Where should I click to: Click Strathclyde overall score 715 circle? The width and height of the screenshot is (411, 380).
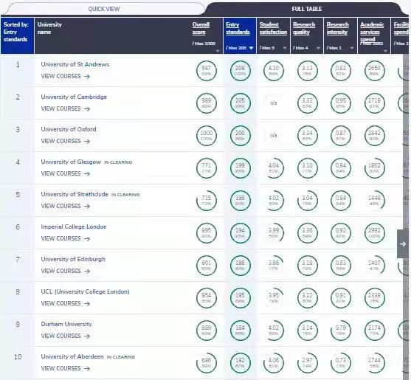coord(207,201)
